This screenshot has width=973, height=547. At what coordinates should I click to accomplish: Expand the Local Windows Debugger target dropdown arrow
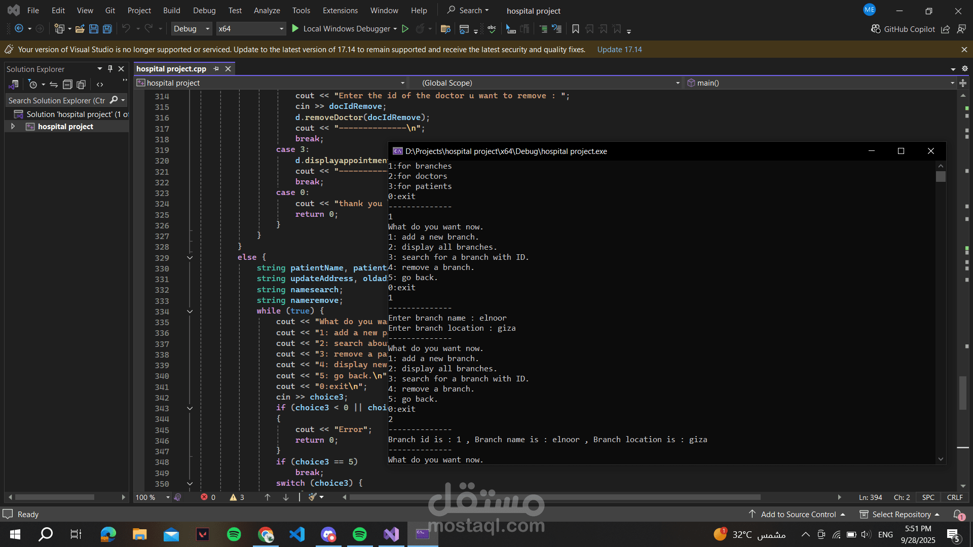point(395,29)
